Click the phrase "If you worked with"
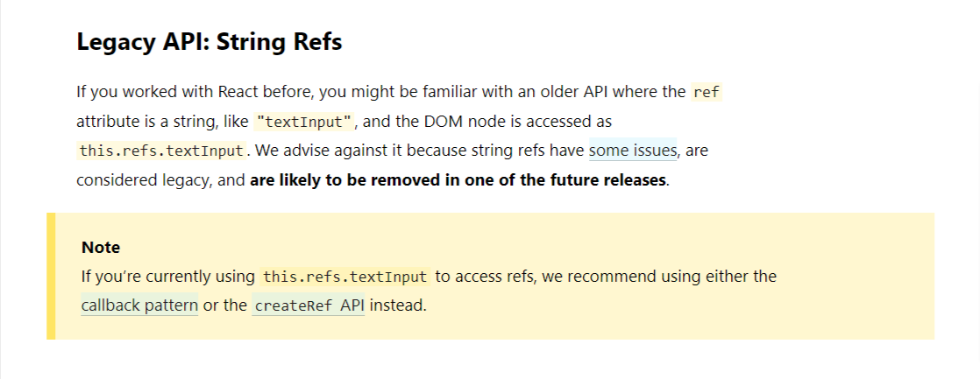980x379 pixels. (146, 93)
